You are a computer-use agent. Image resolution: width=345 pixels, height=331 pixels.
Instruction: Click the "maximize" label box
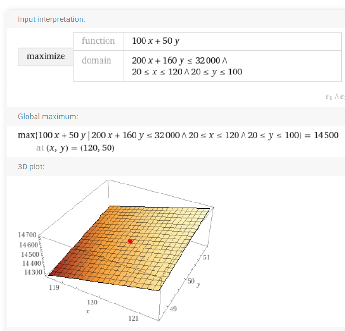[46, 57]
